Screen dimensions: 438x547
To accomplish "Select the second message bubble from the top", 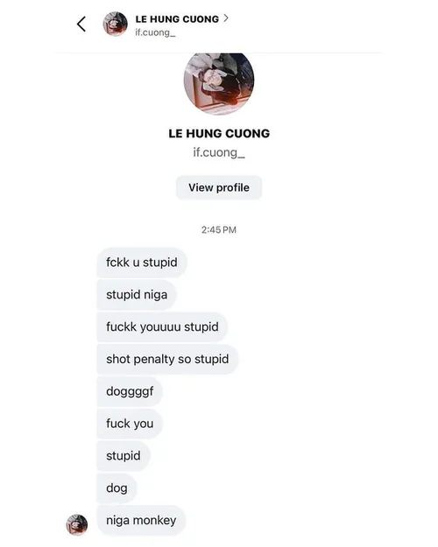I will [137, 295].
